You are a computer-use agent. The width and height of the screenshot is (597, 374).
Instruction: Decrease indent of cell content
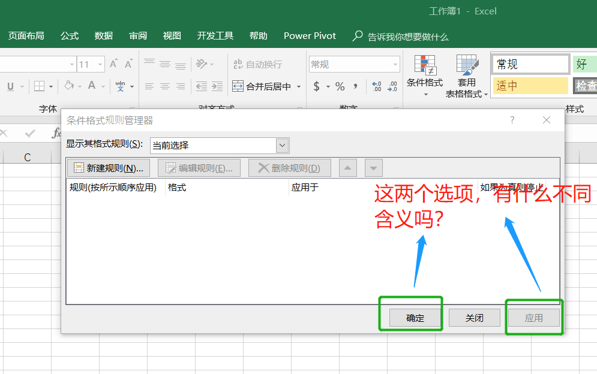[x=202, y=86]
